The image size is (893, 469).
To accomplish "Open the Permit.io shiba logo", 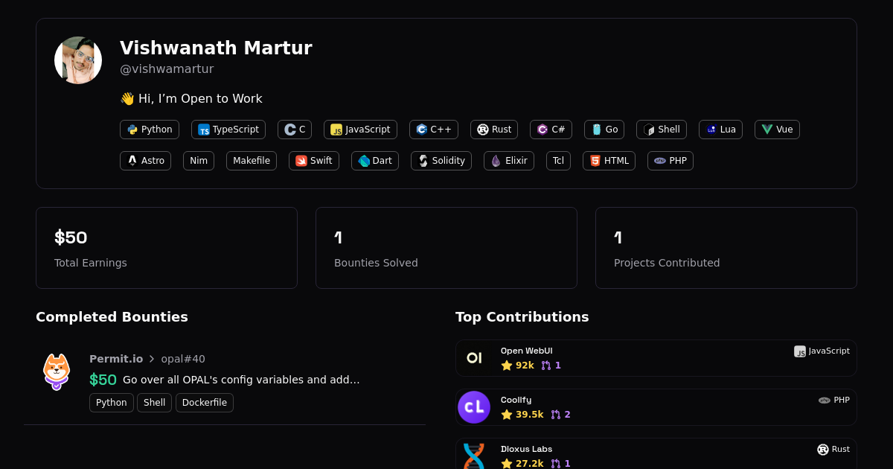I will point(57,371).
